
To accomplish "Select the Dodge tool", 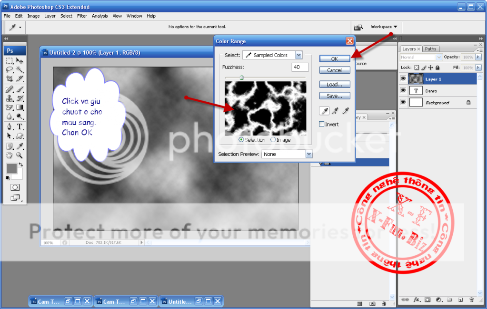I will click(20, 116).
